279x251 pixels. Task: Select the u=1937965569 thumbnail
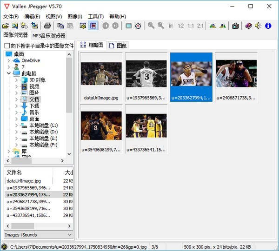(146, 77)
